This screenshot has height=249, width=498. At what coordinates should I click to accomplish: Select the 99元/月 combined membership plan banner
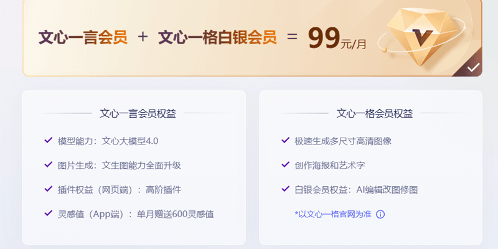pos(253,37)
